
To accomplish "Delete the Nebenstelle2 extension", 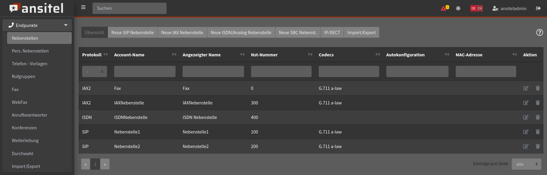I will coord(538,147).
